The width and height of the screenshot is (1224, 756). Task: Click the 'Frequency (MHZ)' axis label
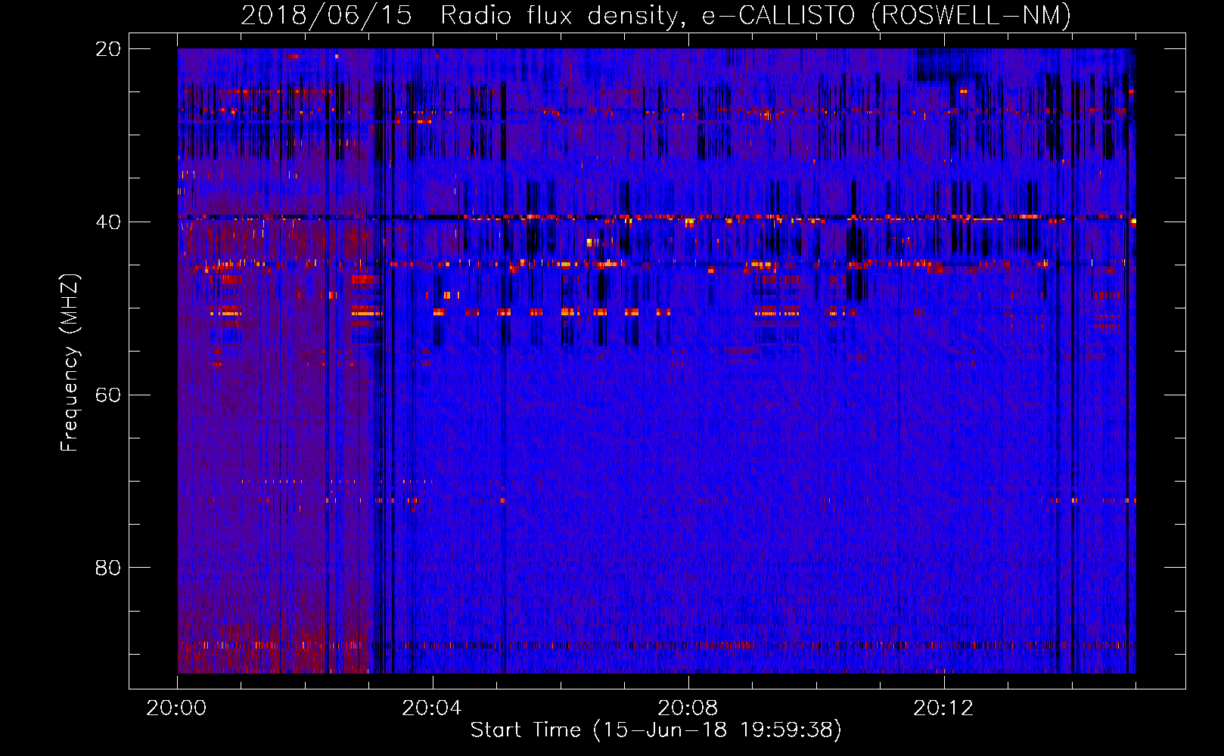tap(70, 362)
